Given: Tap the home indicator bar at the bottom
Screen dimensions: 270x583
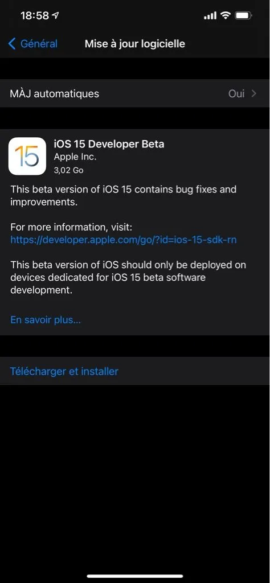Looking at the screenshot, I should pos(135,576).
